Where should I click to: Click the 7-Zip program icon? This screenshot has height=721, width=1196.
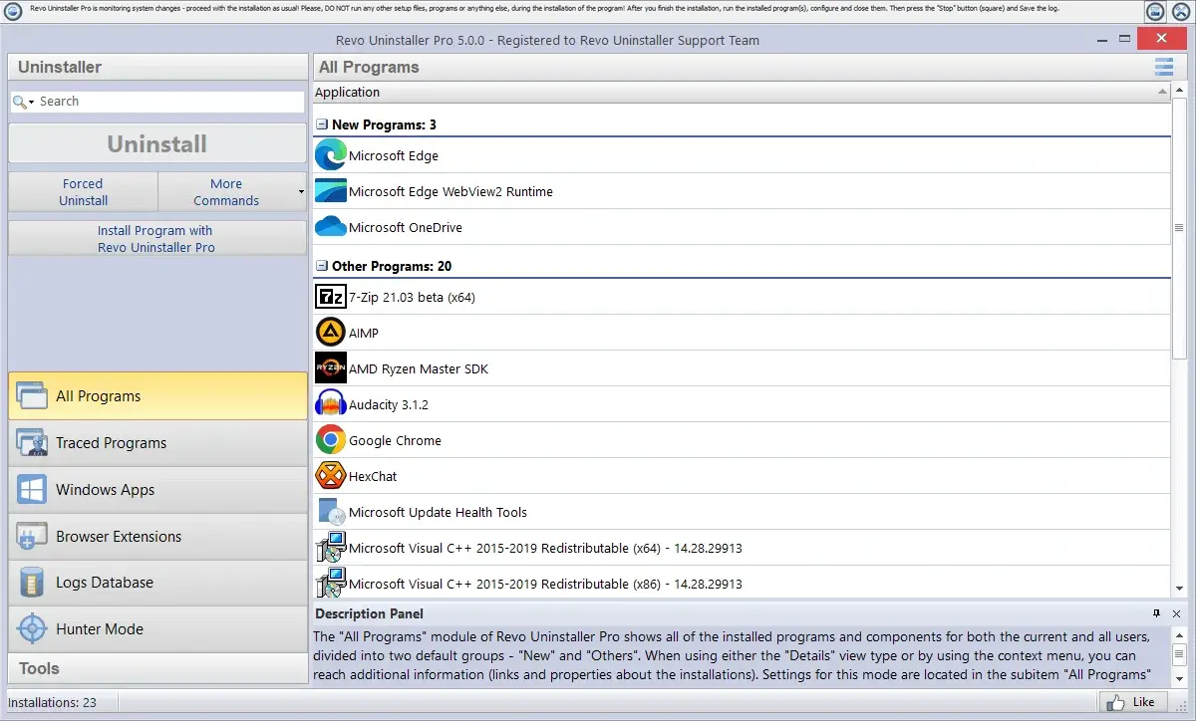pos(330,296)
